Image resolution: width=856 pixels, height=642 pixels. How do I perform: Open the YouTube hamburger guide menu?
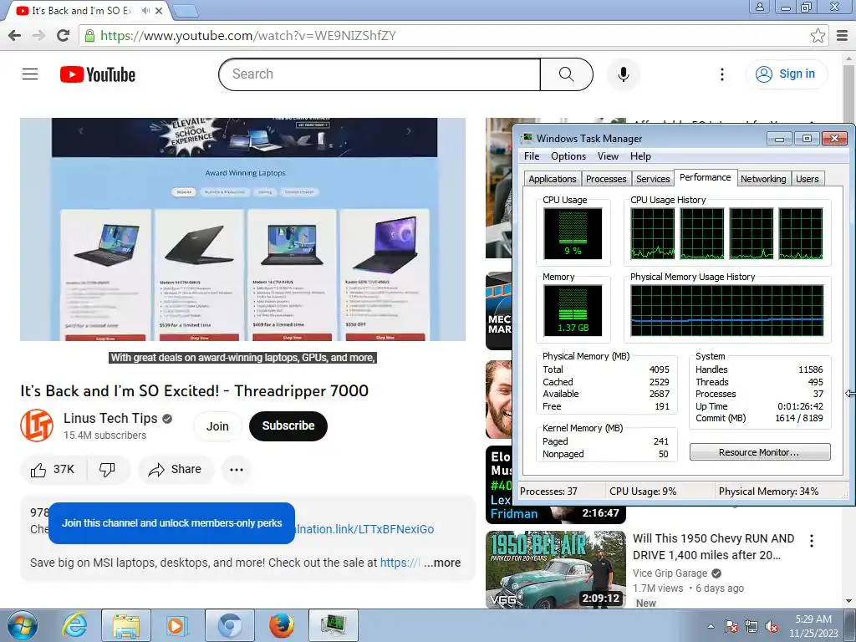click(x=30, y=74)
